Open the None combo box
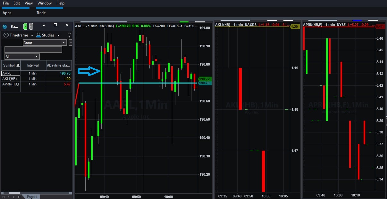387x199 pixels. coord(45,43)
